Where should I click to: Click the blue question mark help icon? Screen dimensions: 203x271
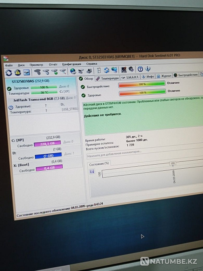tap(140, 69)
